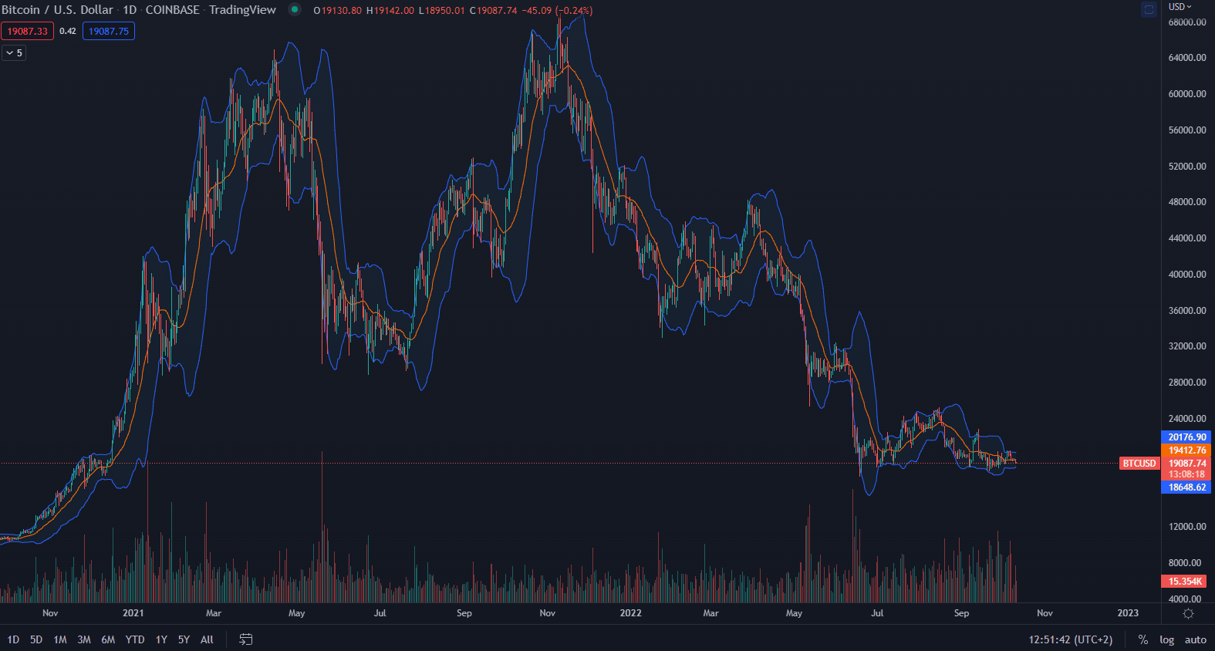
Task: Collapse the indicators legend showing 5
Action: 14,53
